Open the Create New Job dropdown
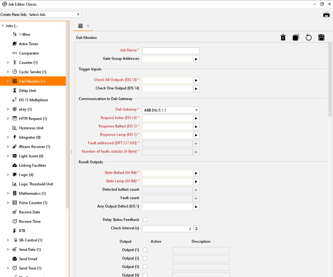 click(54, 15)
